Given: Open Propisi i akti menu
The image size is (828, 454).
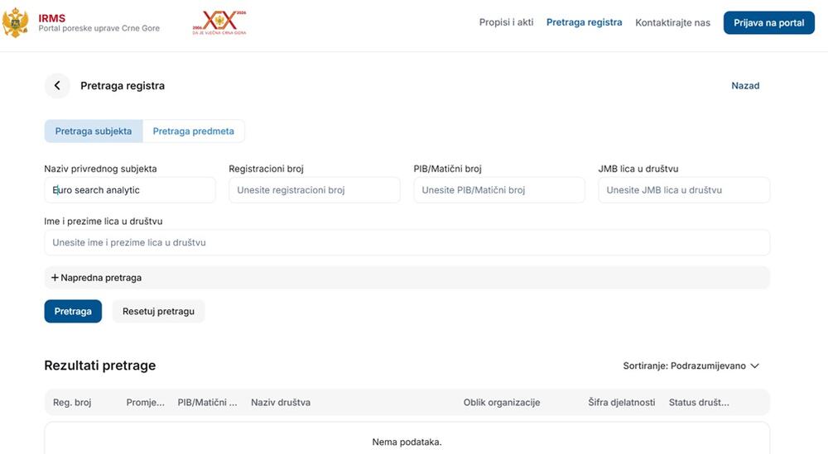Looking at the screenshot, I should pyautogui.click(x=506, y=22).
